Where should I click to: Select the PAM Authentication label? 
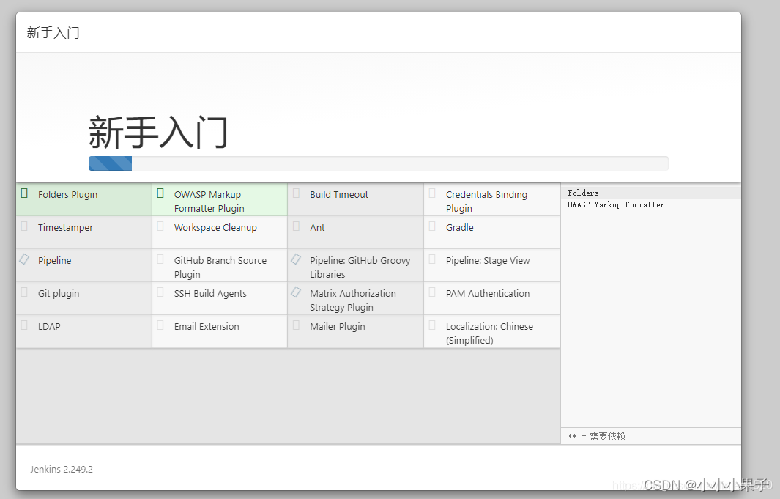click(488, 294)
